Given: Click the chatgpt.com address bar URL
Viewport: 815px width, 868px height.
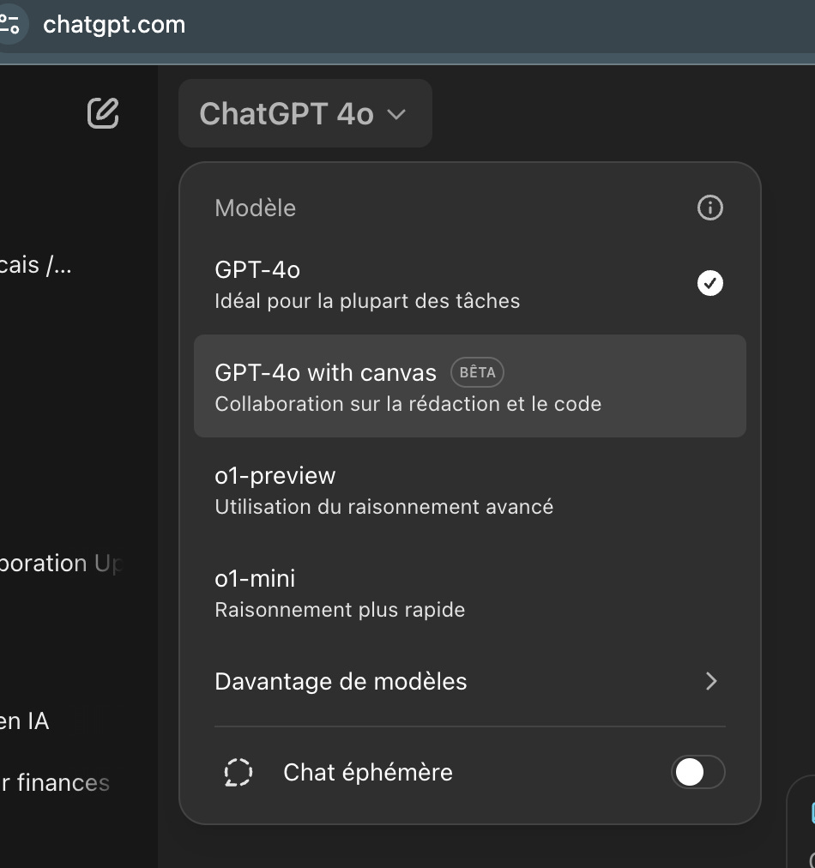Looking at the screenshot, I should 114,25.
